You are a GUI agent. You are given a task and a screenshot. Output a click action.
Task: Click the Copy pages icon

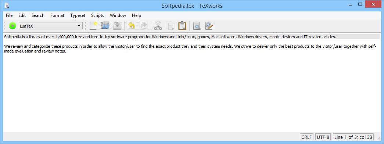(170, 26)
